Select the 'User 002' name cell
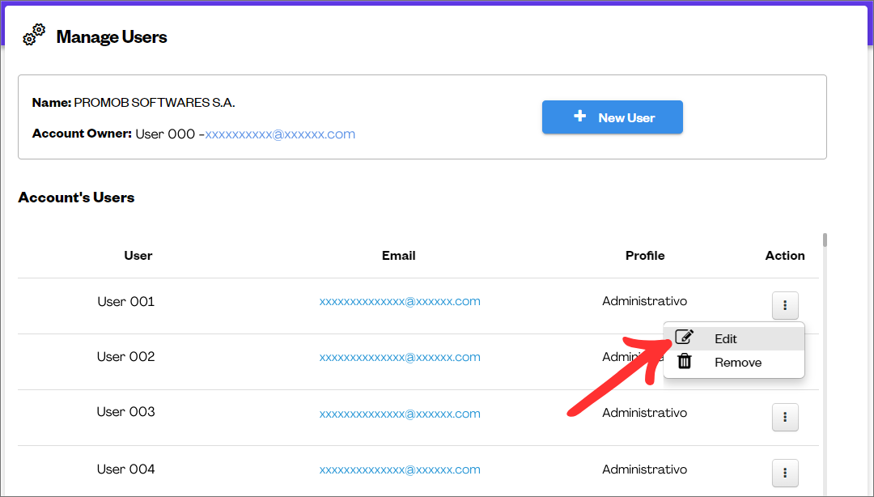Viewport: 874px width, 497px height. pyautogui.click(x=126, y=356)
